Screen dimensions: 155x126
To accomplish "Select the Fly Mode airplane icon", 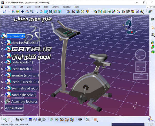I will pos(13,11).
